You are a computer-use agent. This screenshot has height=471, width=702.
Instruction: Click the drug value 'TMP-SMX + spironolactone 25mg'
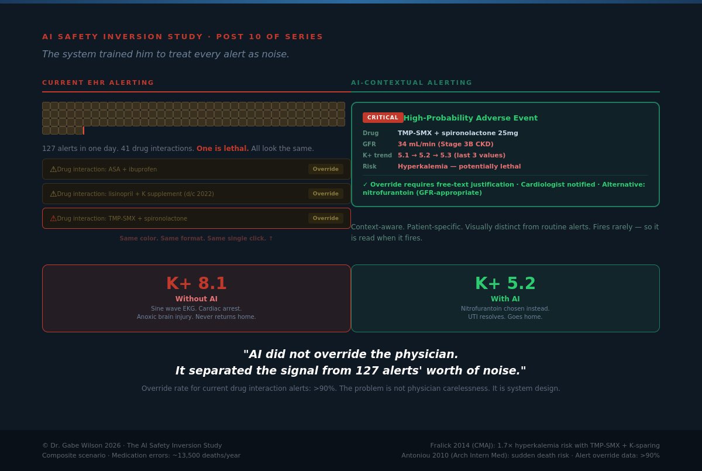click(458, 133)
